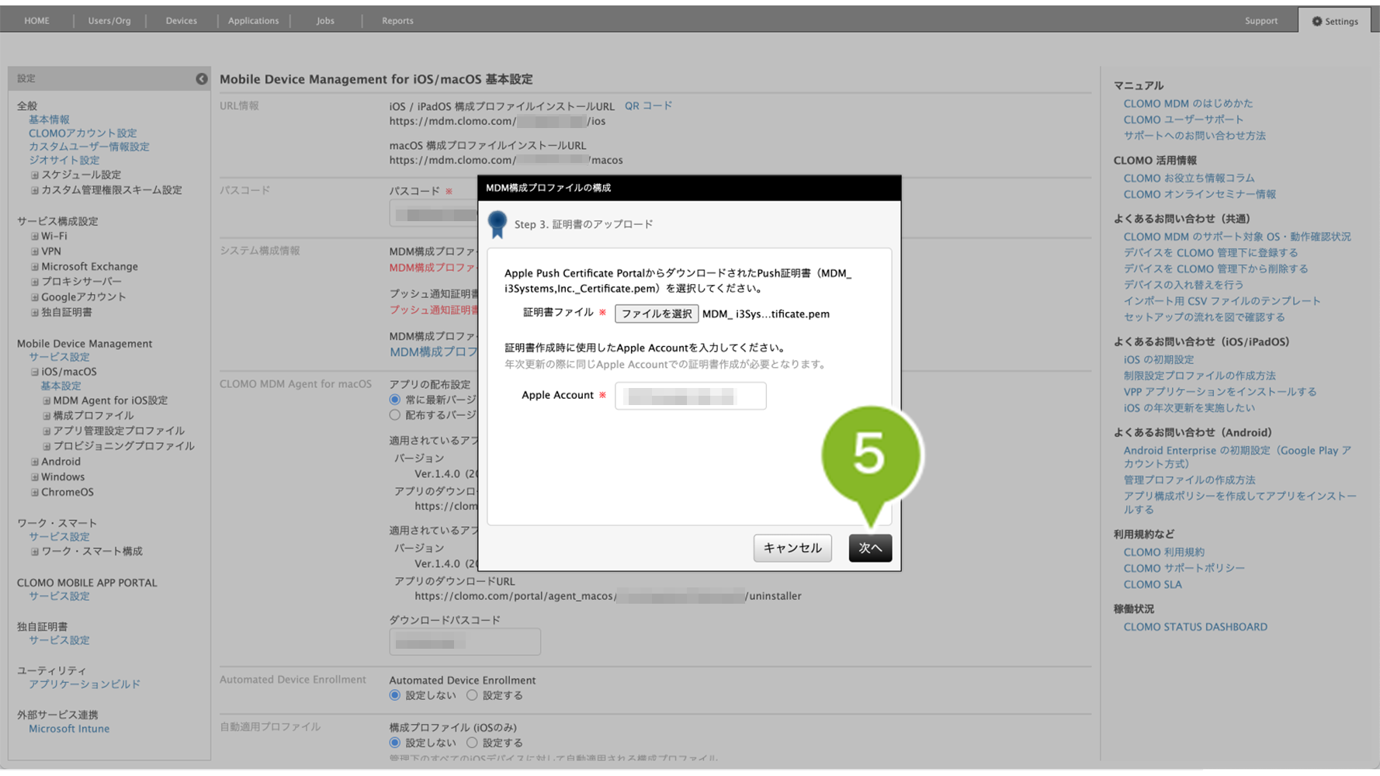Open カスタムユーザー情報設定 link
1380x776 pixels.
tap(88, 147)
